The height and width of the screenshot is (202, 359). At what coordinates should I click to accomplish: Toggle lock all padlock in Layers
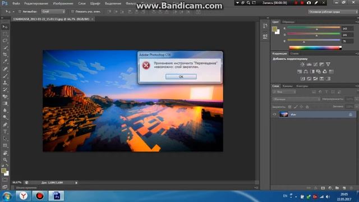coord(307,107)
